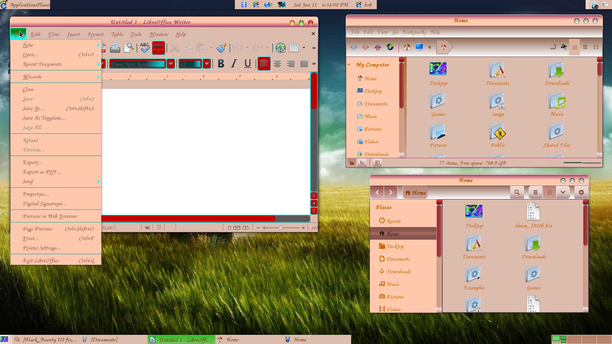Viewport: 612px width, 344px height.
Task: Switch to compact view in upper Home window
Action: click(596, 47)
